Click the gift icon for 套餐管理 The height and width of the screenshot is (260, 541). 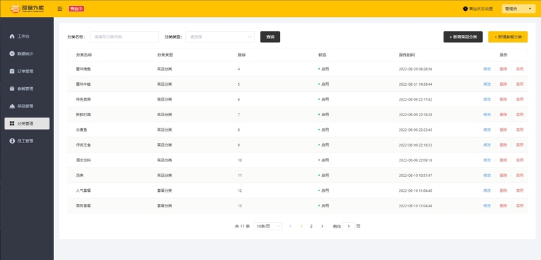[12, 88]
